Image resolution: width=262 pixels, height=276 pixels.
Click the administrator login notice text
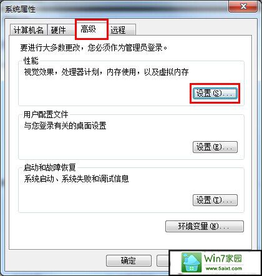click(x=94, y=47)
